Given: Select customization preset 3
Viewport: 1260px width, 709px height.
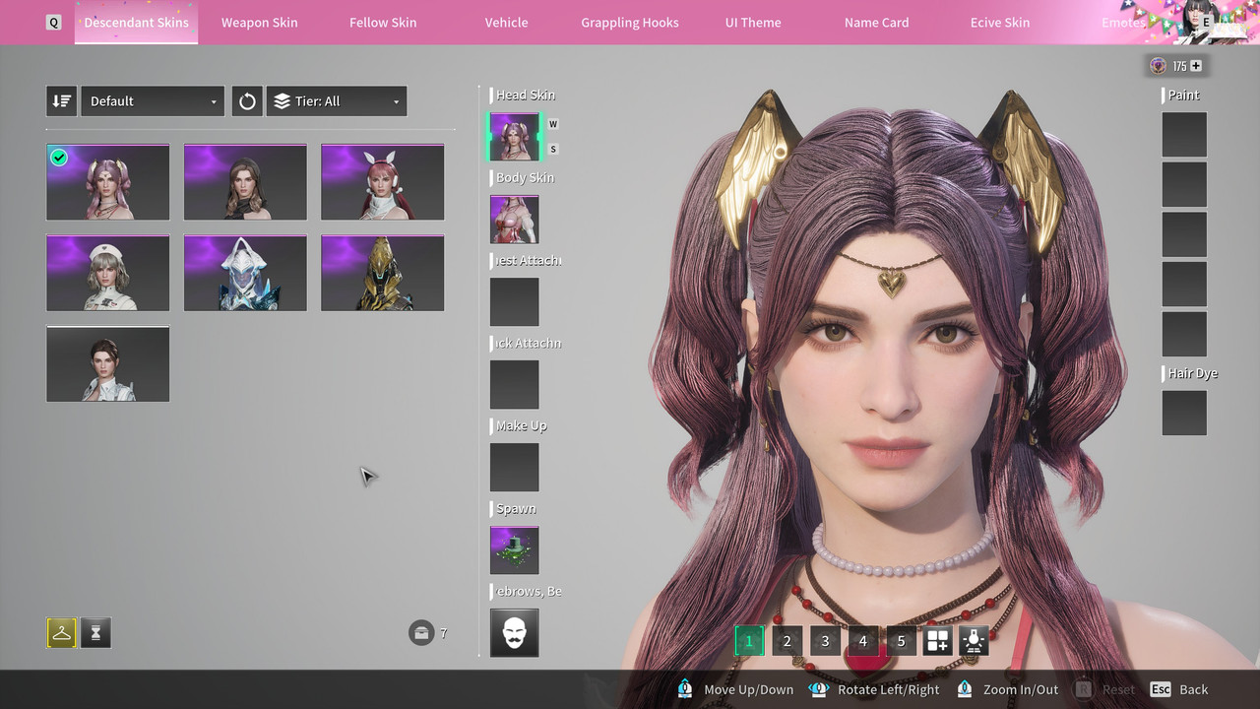Looking at the screenshot, I should click(x=825, y=641).
